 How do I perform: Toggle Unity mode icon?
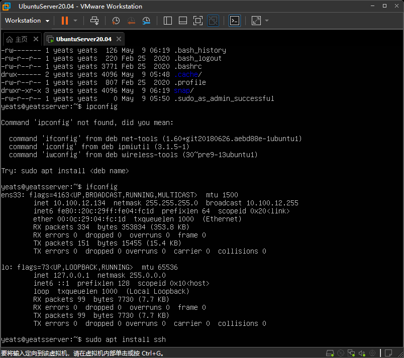[213, 21]
